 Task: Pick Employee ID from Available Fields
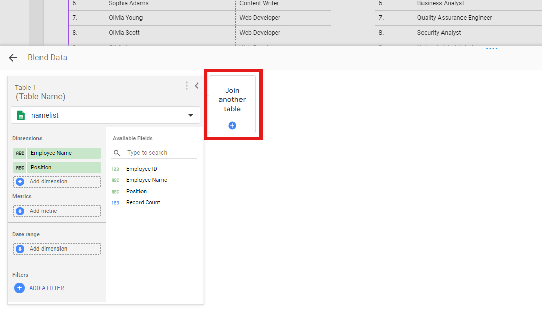[142, 169]
